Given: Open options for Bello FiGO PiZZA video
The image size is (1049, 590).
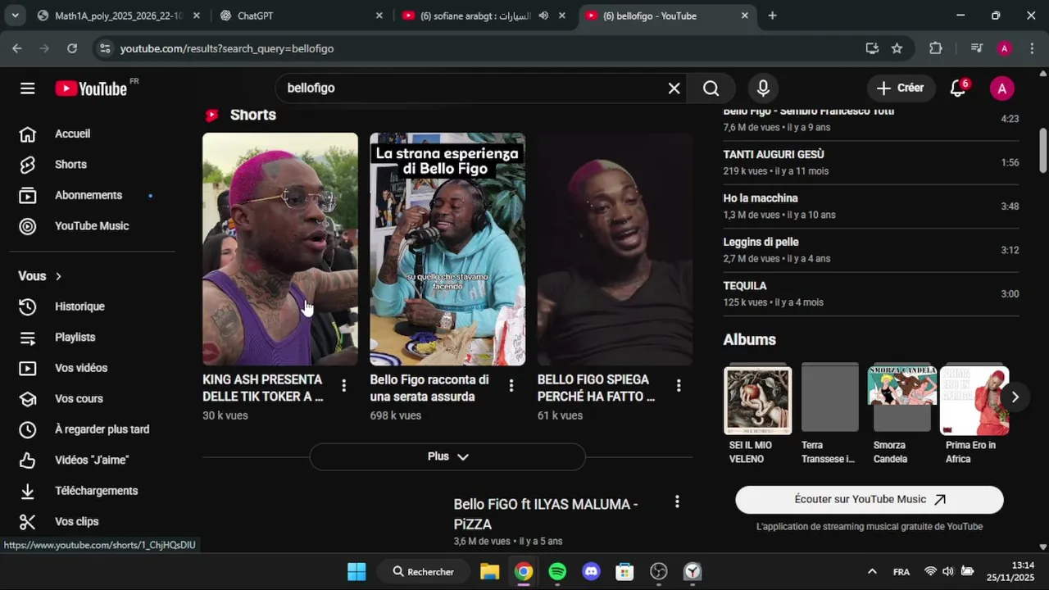Looking at the screenshot, I should pyautogui.click(x=677, y=501).
